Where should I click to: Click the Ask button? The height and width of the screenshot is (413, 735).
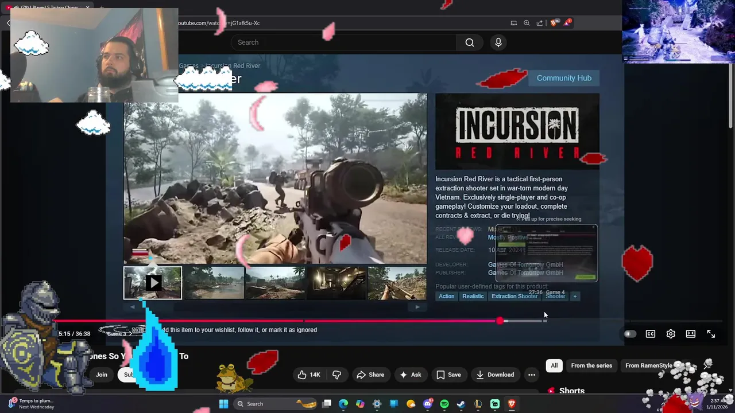coord(411,375)
